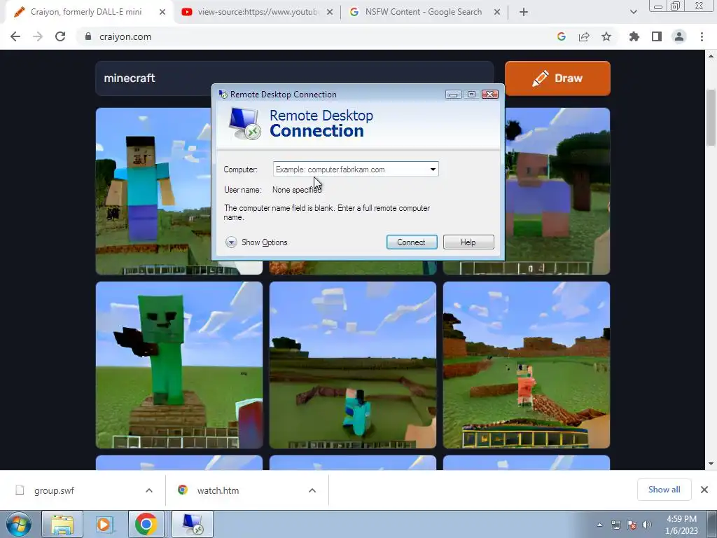The image size is (717, 538).
Task: Open the Computer combo box dropdown arrow
Action: pos(433,170)
